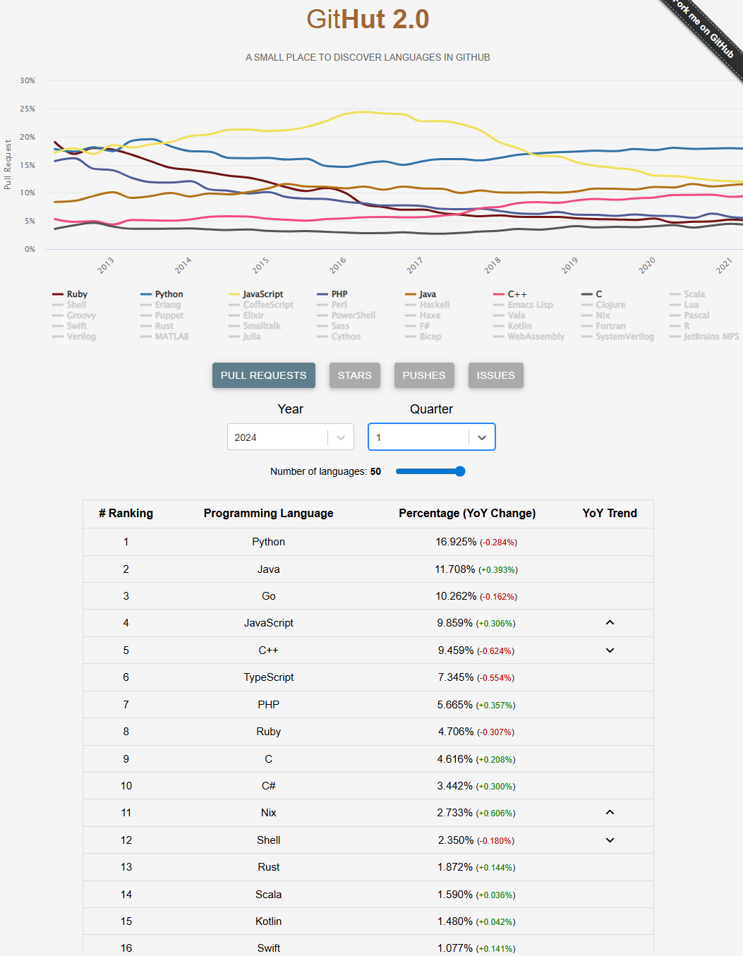
Task: Switch to the Pushes tab
Action: pos(423,375)
